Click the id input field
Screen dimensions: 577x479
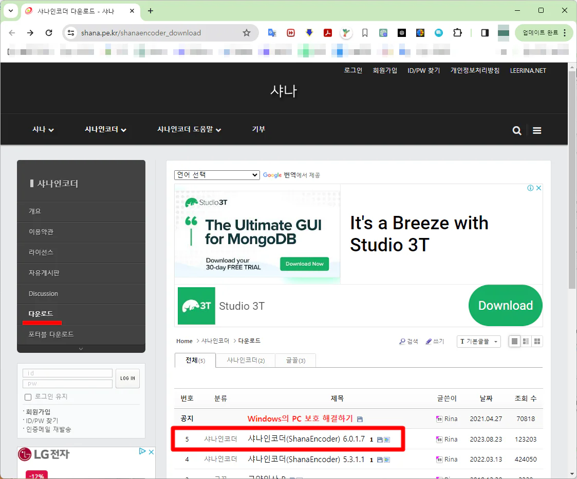[67, 373]
